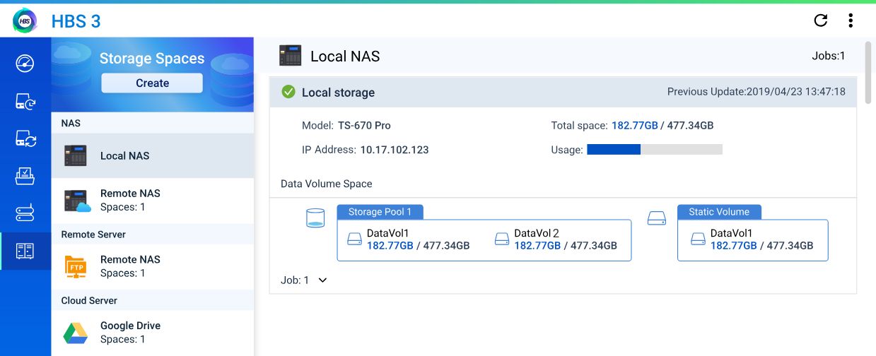This screenshot has width=876, height=356.
Task: Click the Remote NAS cloud device icon
Action: pyautogui.click(x=78, y=201)
